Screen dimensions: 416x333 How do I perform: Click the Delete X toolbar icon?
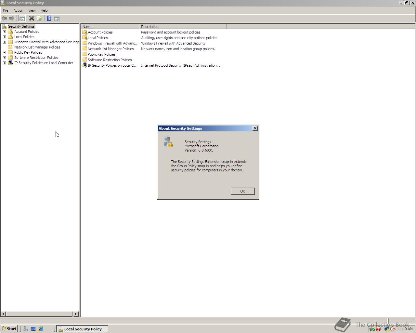click(x=32, y=19)
